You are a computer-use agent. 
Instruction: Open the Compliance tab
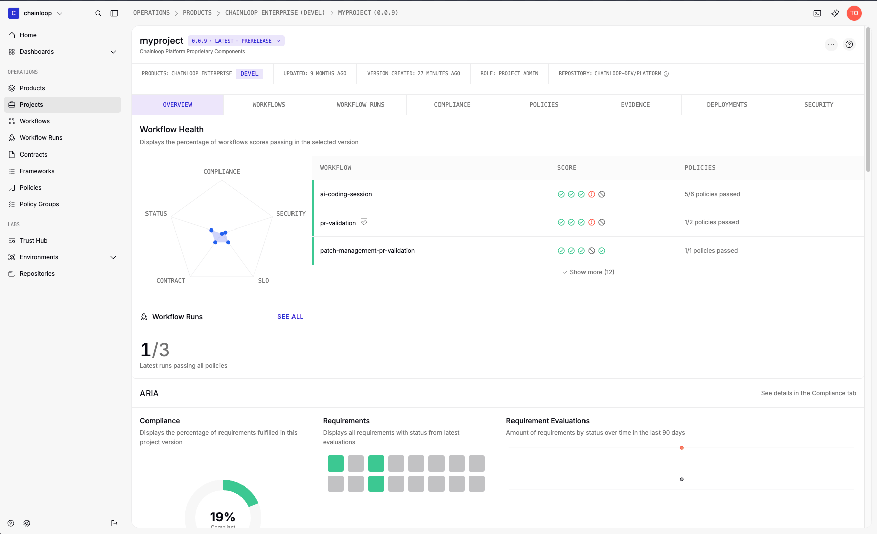(452, 105)
